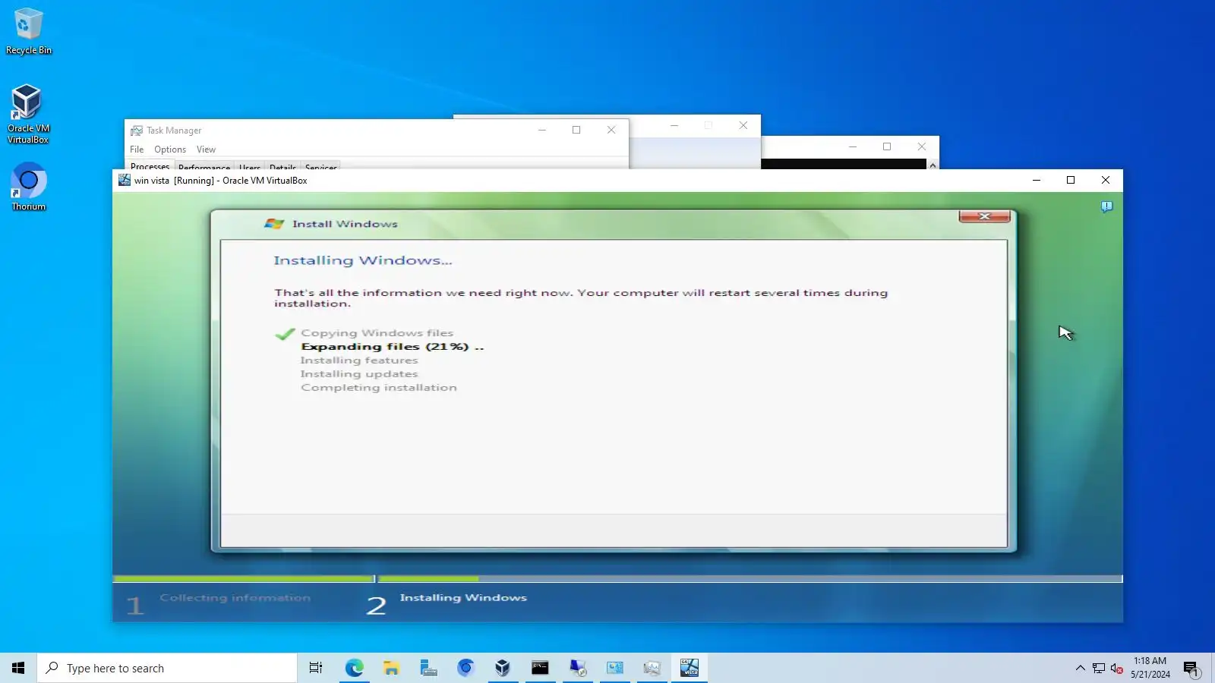Click the 'Installing features' step

(x=359, y=360)
